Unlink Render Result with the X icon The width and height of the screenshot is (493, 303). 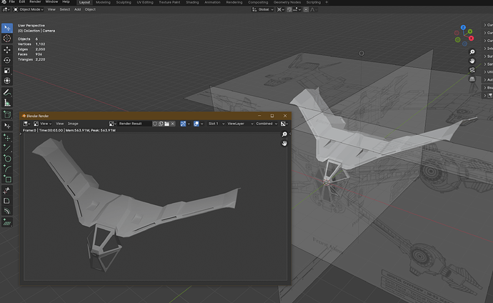[x=173, y=124]
